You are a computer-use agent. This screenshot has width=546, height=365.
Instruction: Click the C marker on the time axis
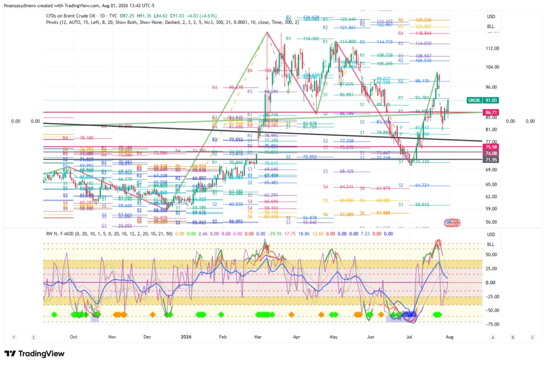(x=533, y=337)
